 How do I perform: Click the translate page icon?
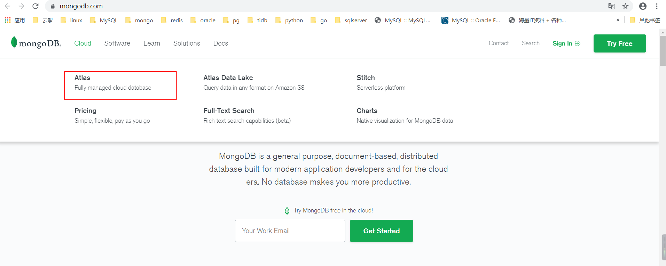click(x=611, y=6)
